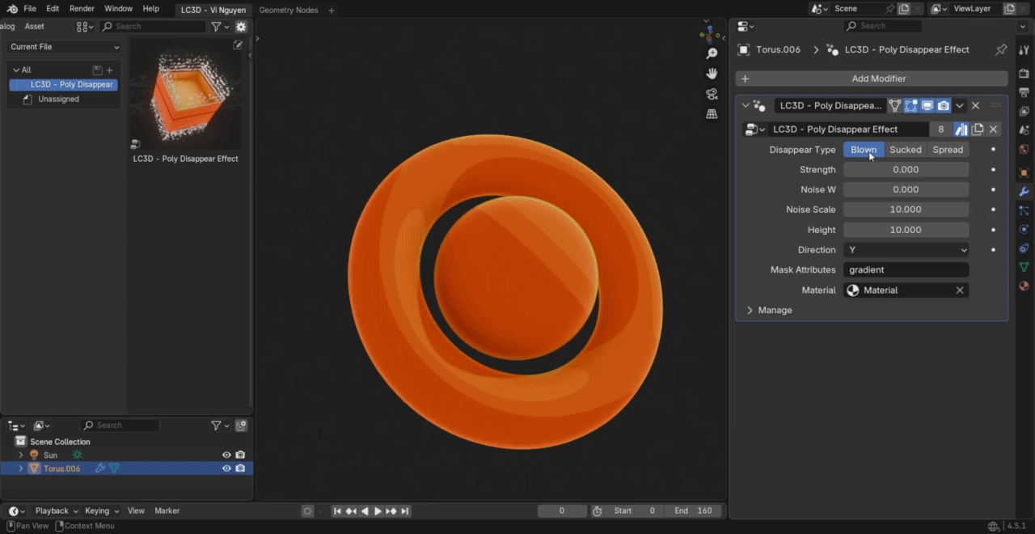Open the View Layer properties tab
Viewport: 1035px width, 534px height.
(1024, 111)
